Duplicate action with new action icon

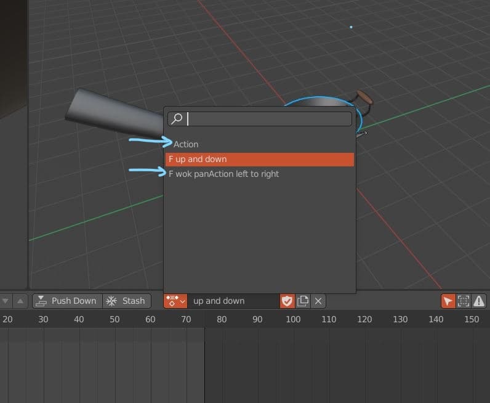point(303,301)
